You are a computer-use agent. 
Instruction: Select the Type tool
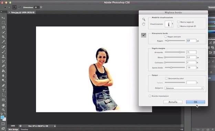coord(3,90)
